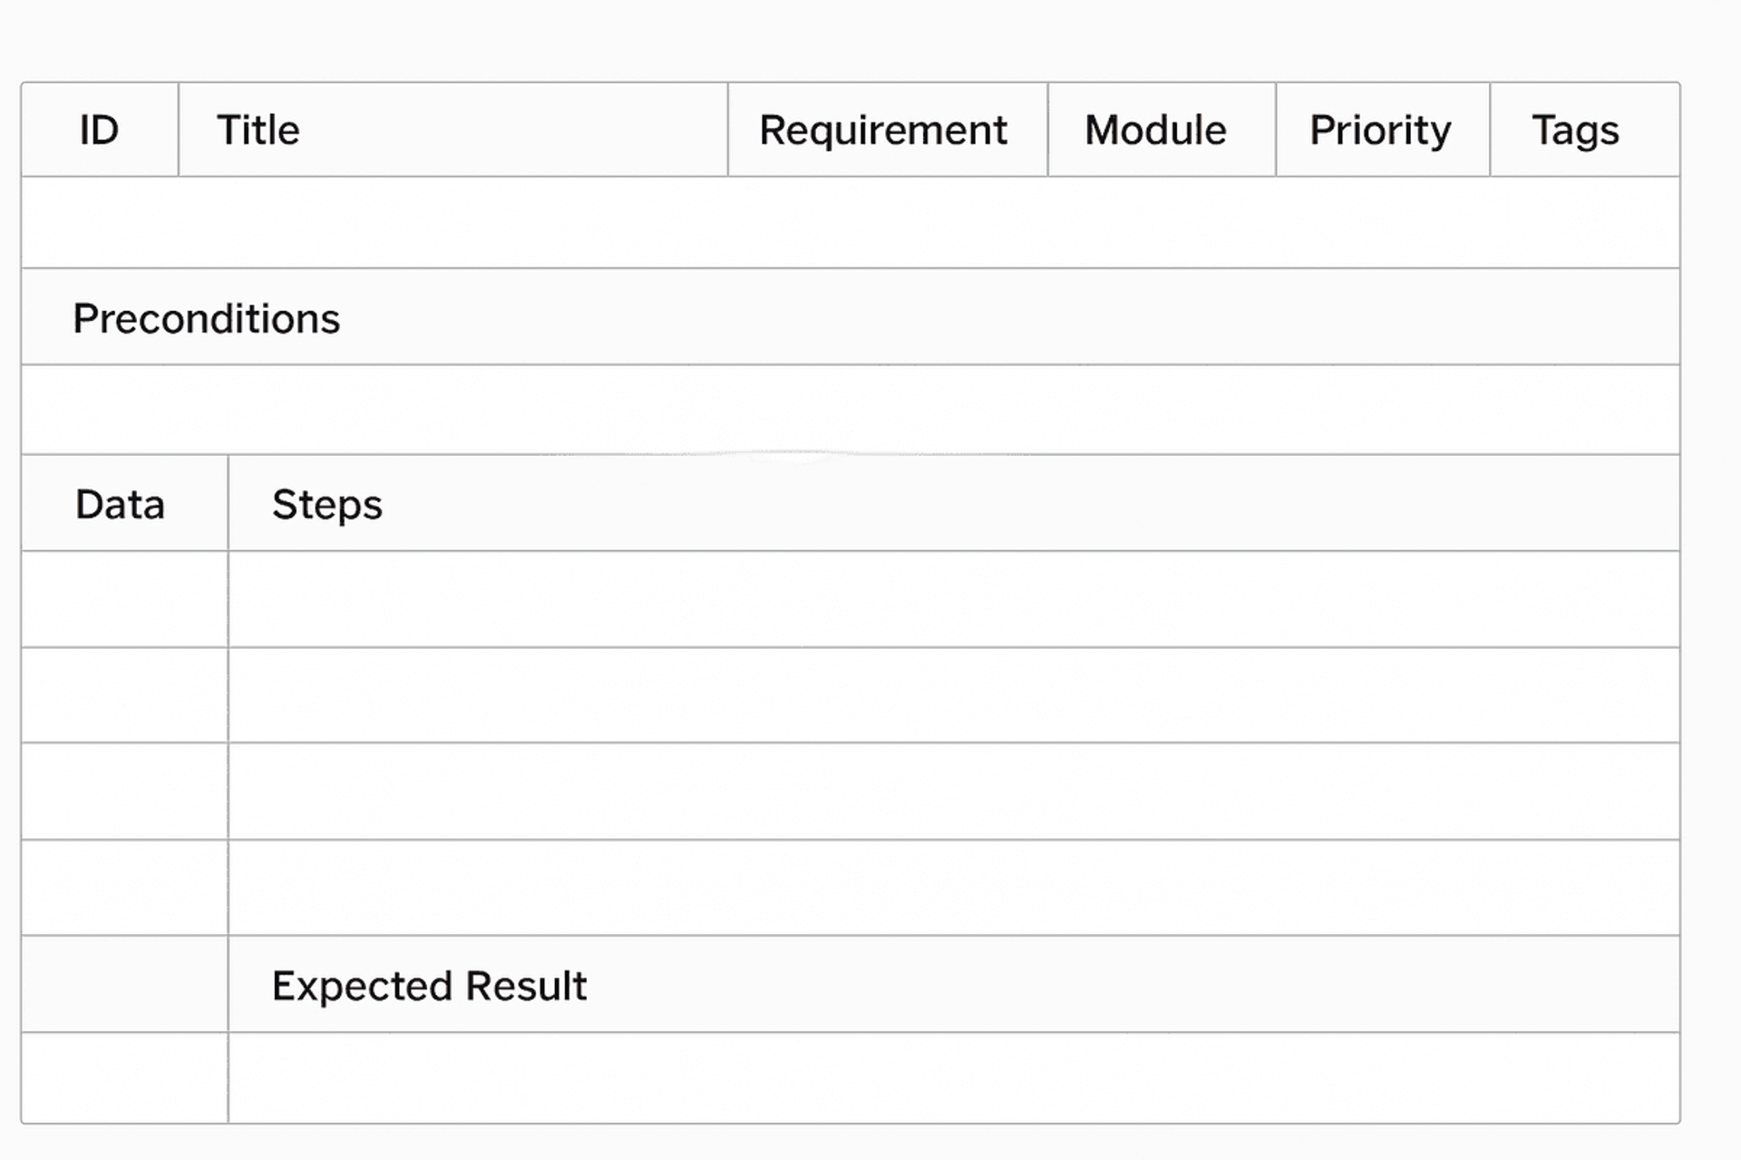Select the Priority header cell
Image resolution: width=1741 pixels, height=1160 pixels.
[x=1380, y=130]
